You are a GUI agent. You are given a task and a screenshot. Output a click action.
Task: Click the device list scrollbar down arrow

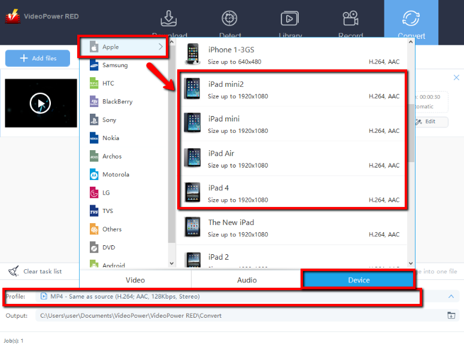(411, 263)
